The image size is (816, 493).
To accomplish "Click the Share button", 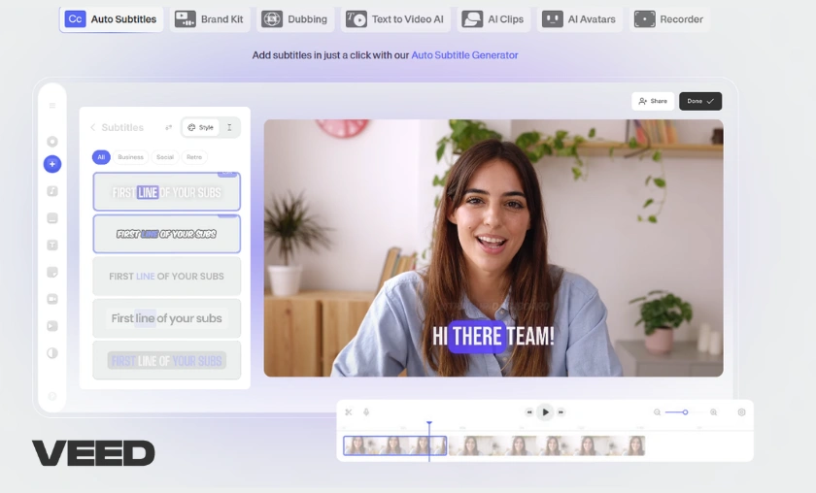I will [653, 101].
